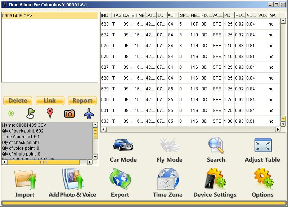Open Options with the gear icon
This screenshot has height=207, width=288.
point(264,179)
